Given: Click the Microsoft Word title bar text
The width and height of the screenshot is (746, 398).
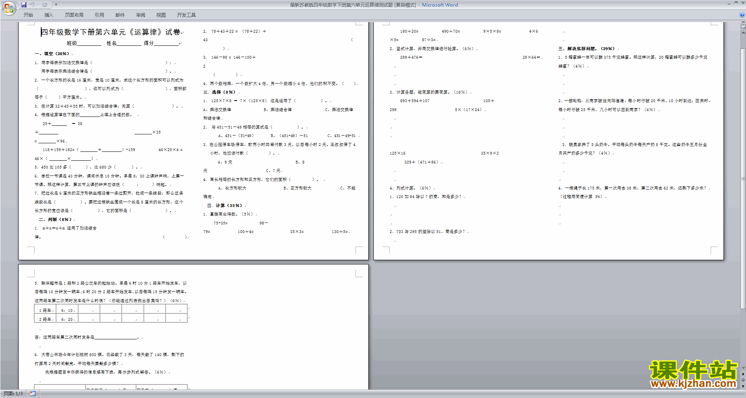Looking at the screenshot, I should pos(440,5).
